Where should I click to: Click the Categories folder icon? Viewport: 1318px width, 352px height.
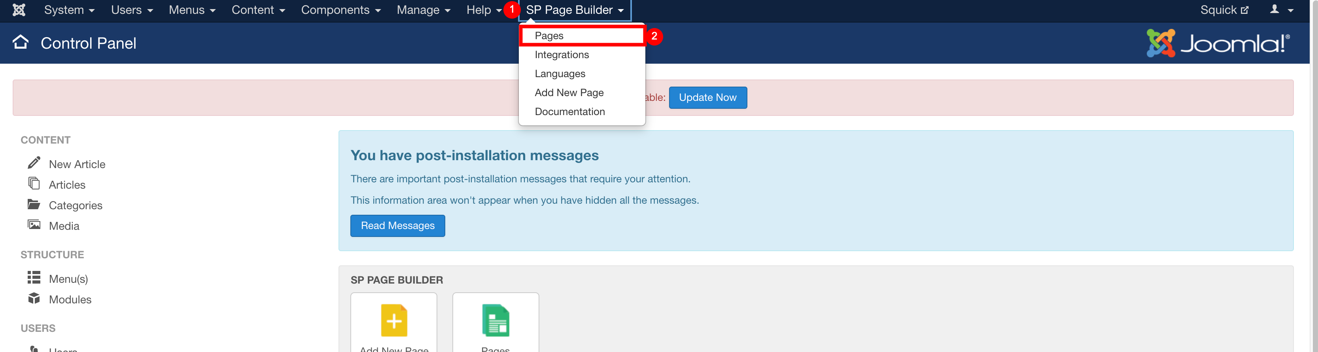coord(34,204)
